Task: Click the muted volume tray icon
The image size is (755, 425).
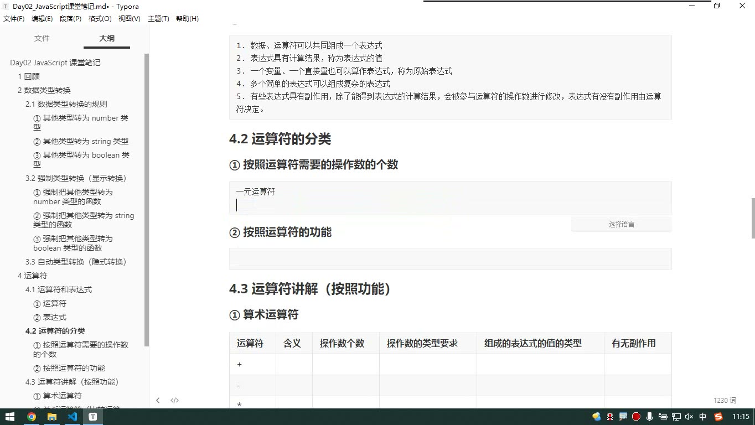Action: (689, 417)
